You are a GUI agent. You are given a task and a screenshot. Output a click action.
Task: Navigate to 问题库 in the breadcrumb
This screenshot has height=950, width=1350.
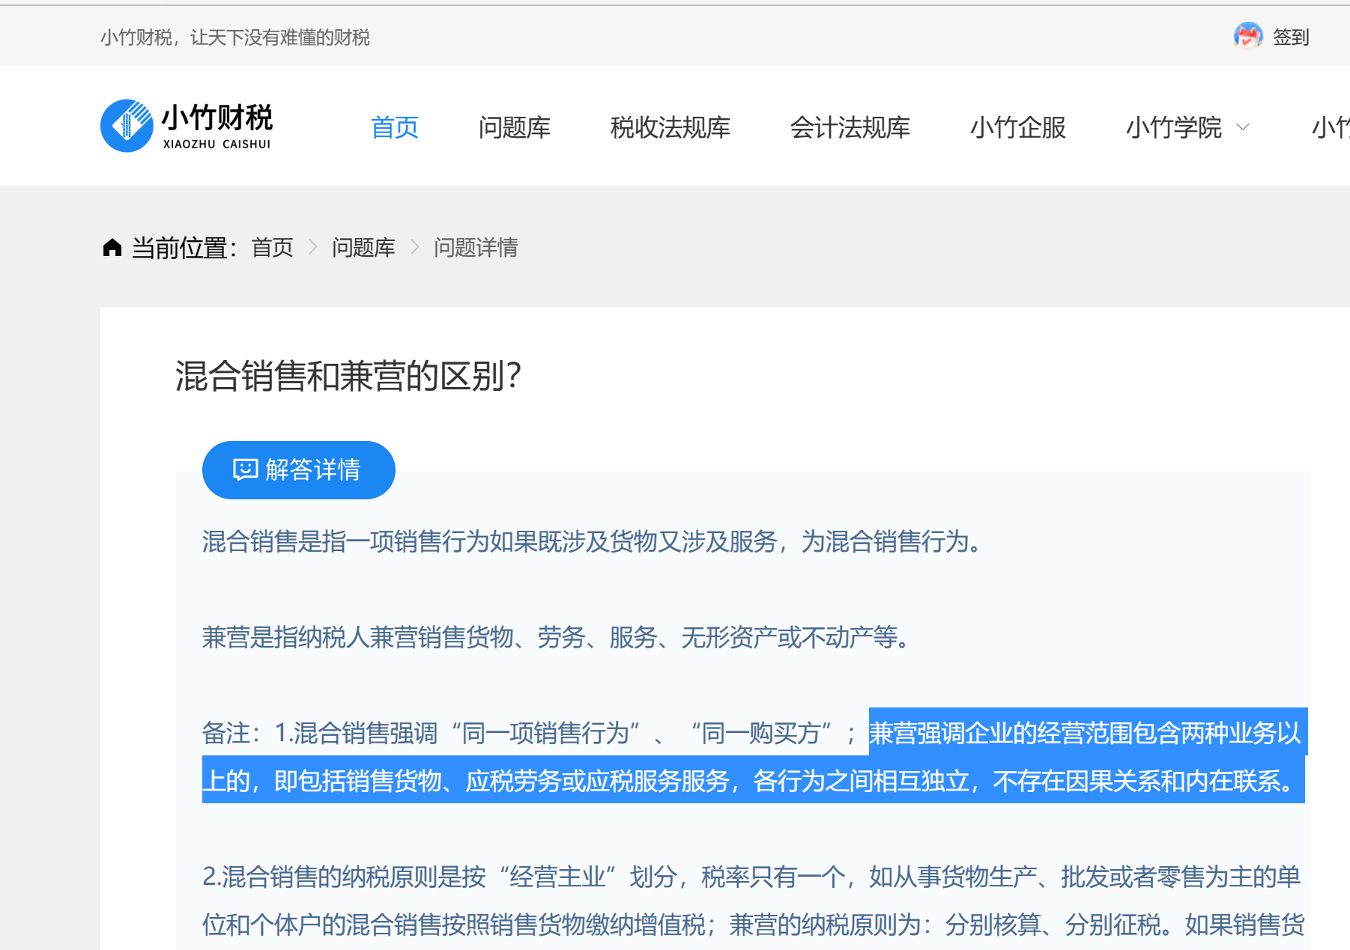[363, 247]
